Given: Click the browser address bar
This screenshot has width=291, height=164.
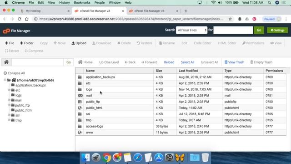Looking at the screenshot, I should [131, 19].
